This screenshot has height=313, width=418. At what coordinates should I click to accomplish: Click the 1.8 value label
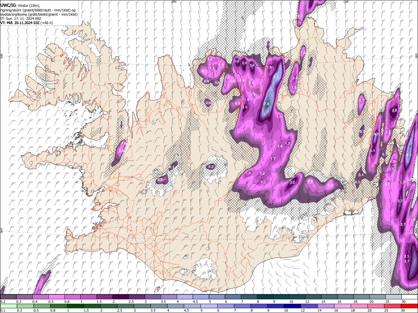point(247,100)
